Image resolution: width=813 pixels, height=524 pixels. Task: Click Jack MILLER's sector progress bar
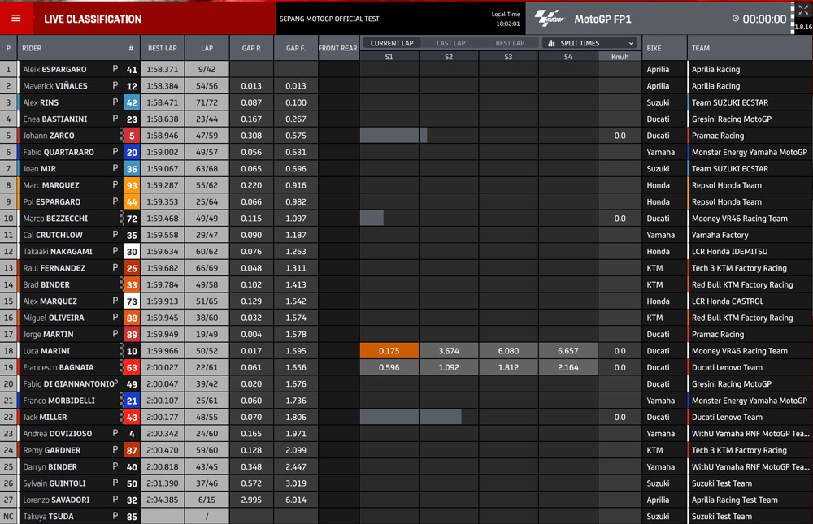tap(411, 418)
